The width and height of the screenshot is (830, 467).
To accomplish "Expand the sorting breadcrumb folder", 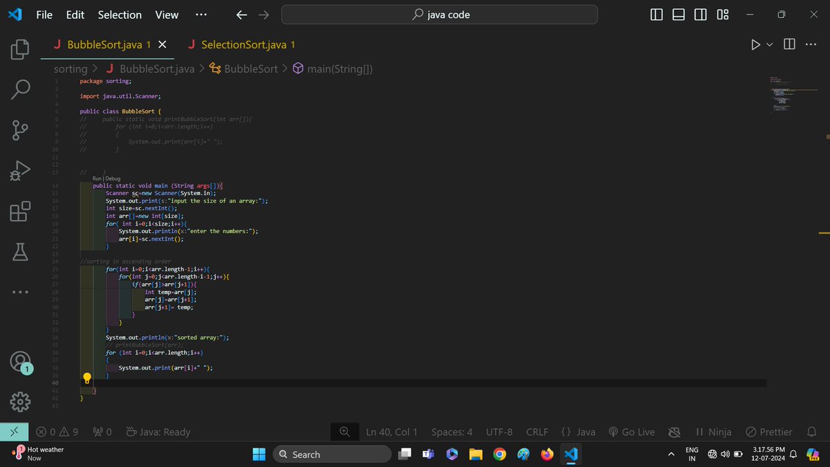I will (x=71, y=68).
